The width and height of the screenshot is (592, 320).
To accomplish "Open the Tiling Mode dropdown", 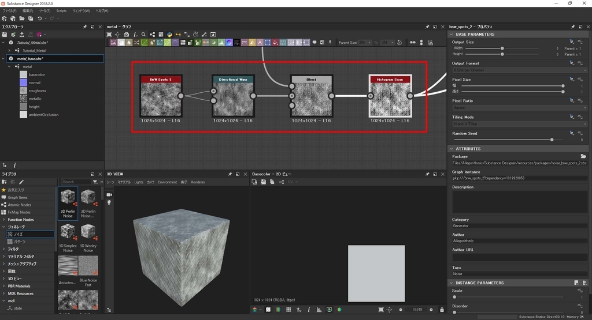I will 519,124.
